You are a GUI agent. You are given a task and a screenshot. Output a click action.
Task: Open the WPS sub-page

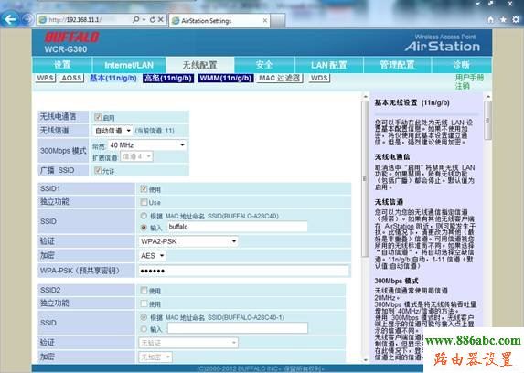pos(46,79)
